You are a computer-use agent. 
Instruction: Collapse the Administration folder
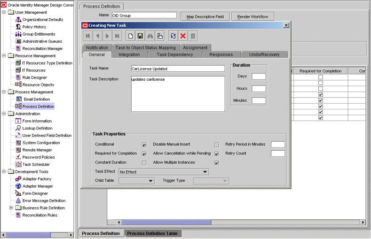coord(4,113)
